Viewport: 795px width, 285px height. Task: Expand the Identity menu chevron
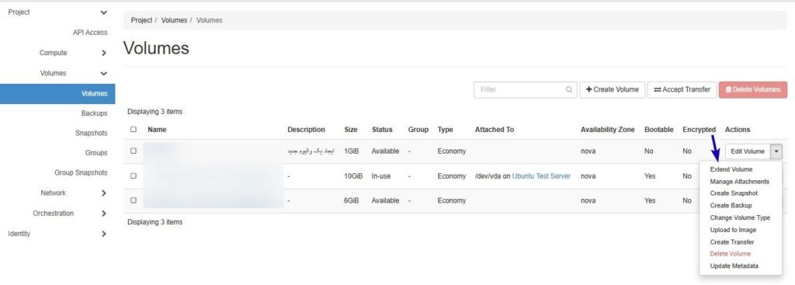click(x=104, y=234)
